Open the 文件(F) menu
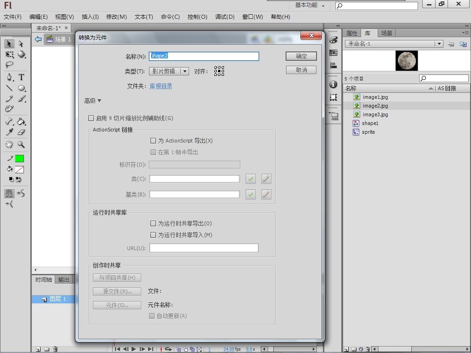The image size is (471, 353). tap(12, 17)
